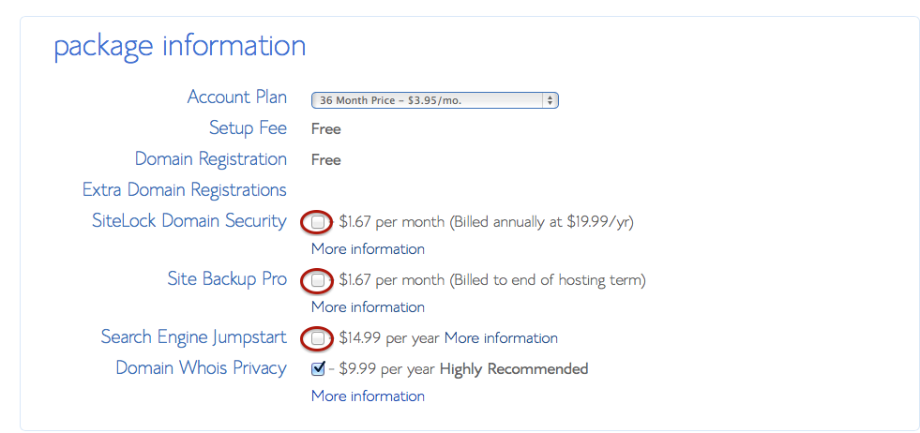This screenshot has height=433, width=920.
Task: Click the Search Engine Jumpstart label
Action: pos(193,337)
